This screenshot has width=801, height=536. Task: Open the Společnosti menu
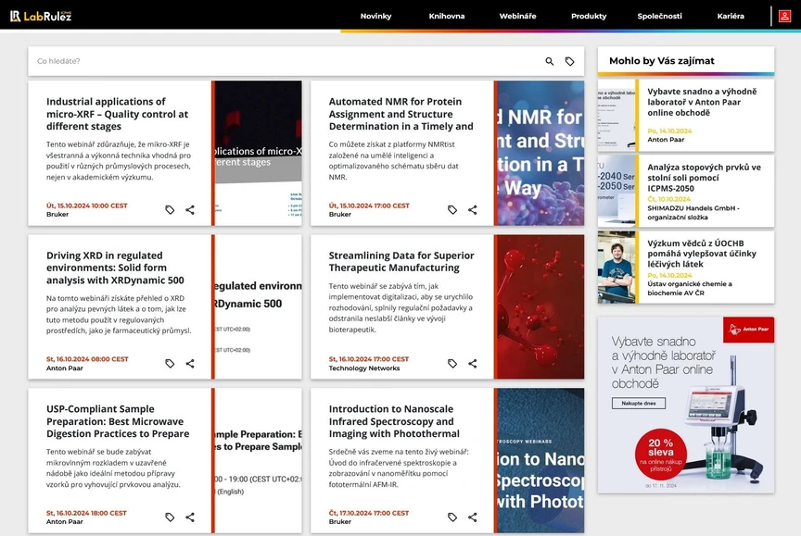tap(659, 17)
